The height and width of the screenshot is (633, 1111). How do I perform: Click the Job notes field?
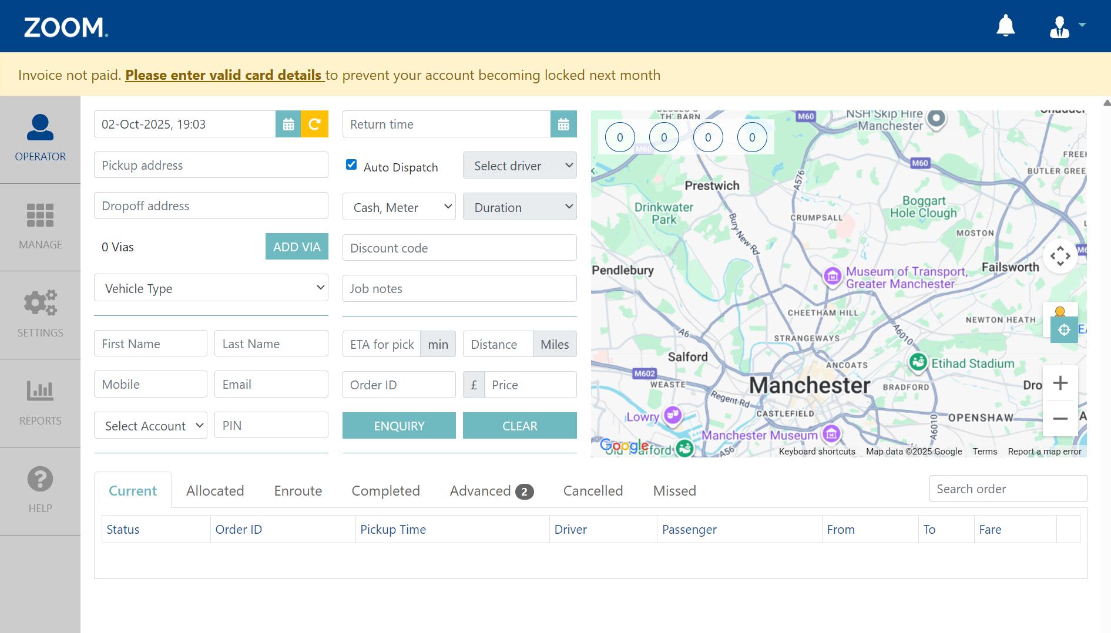[x=459, y=288]
